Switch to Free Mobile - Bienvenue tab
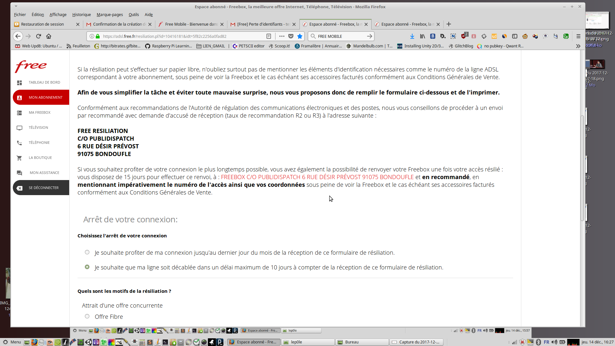615x346 pixels. (x=191, y=24)
